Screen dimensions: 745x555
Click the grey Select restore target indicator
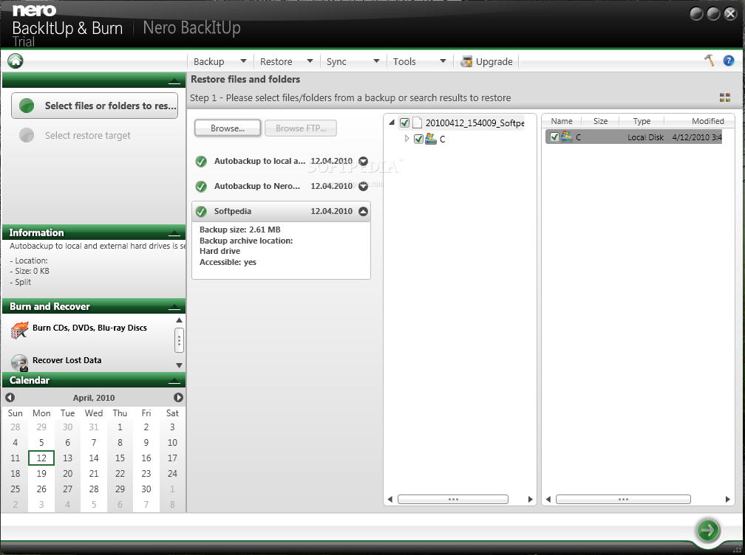pyautogui.click(x=27, y=135)
